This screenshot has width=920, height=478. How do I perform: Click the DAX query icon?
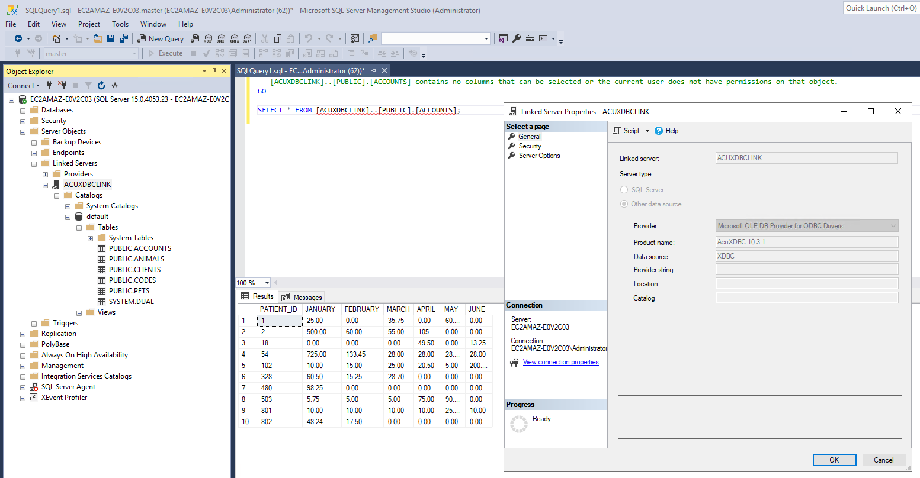pos(247,38)
